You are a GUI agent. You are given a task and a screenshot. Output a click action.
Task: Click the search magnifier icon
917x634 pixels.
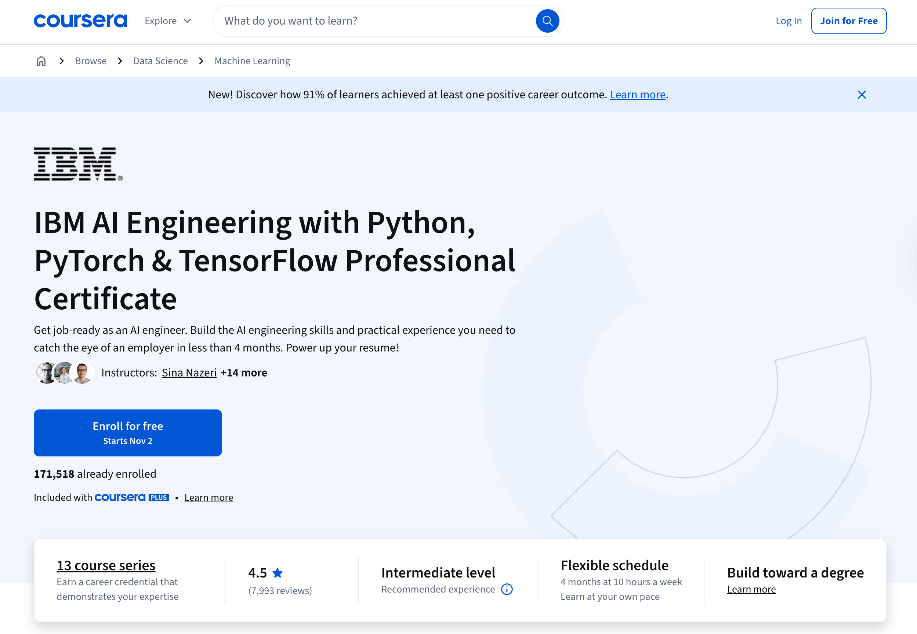547,21
